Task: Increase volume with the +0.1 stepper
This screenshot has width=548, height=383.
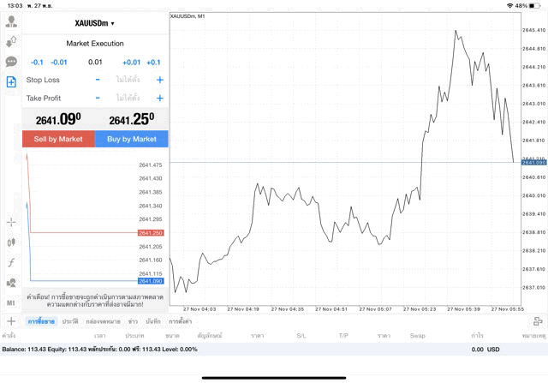Action: coord(153,62)
